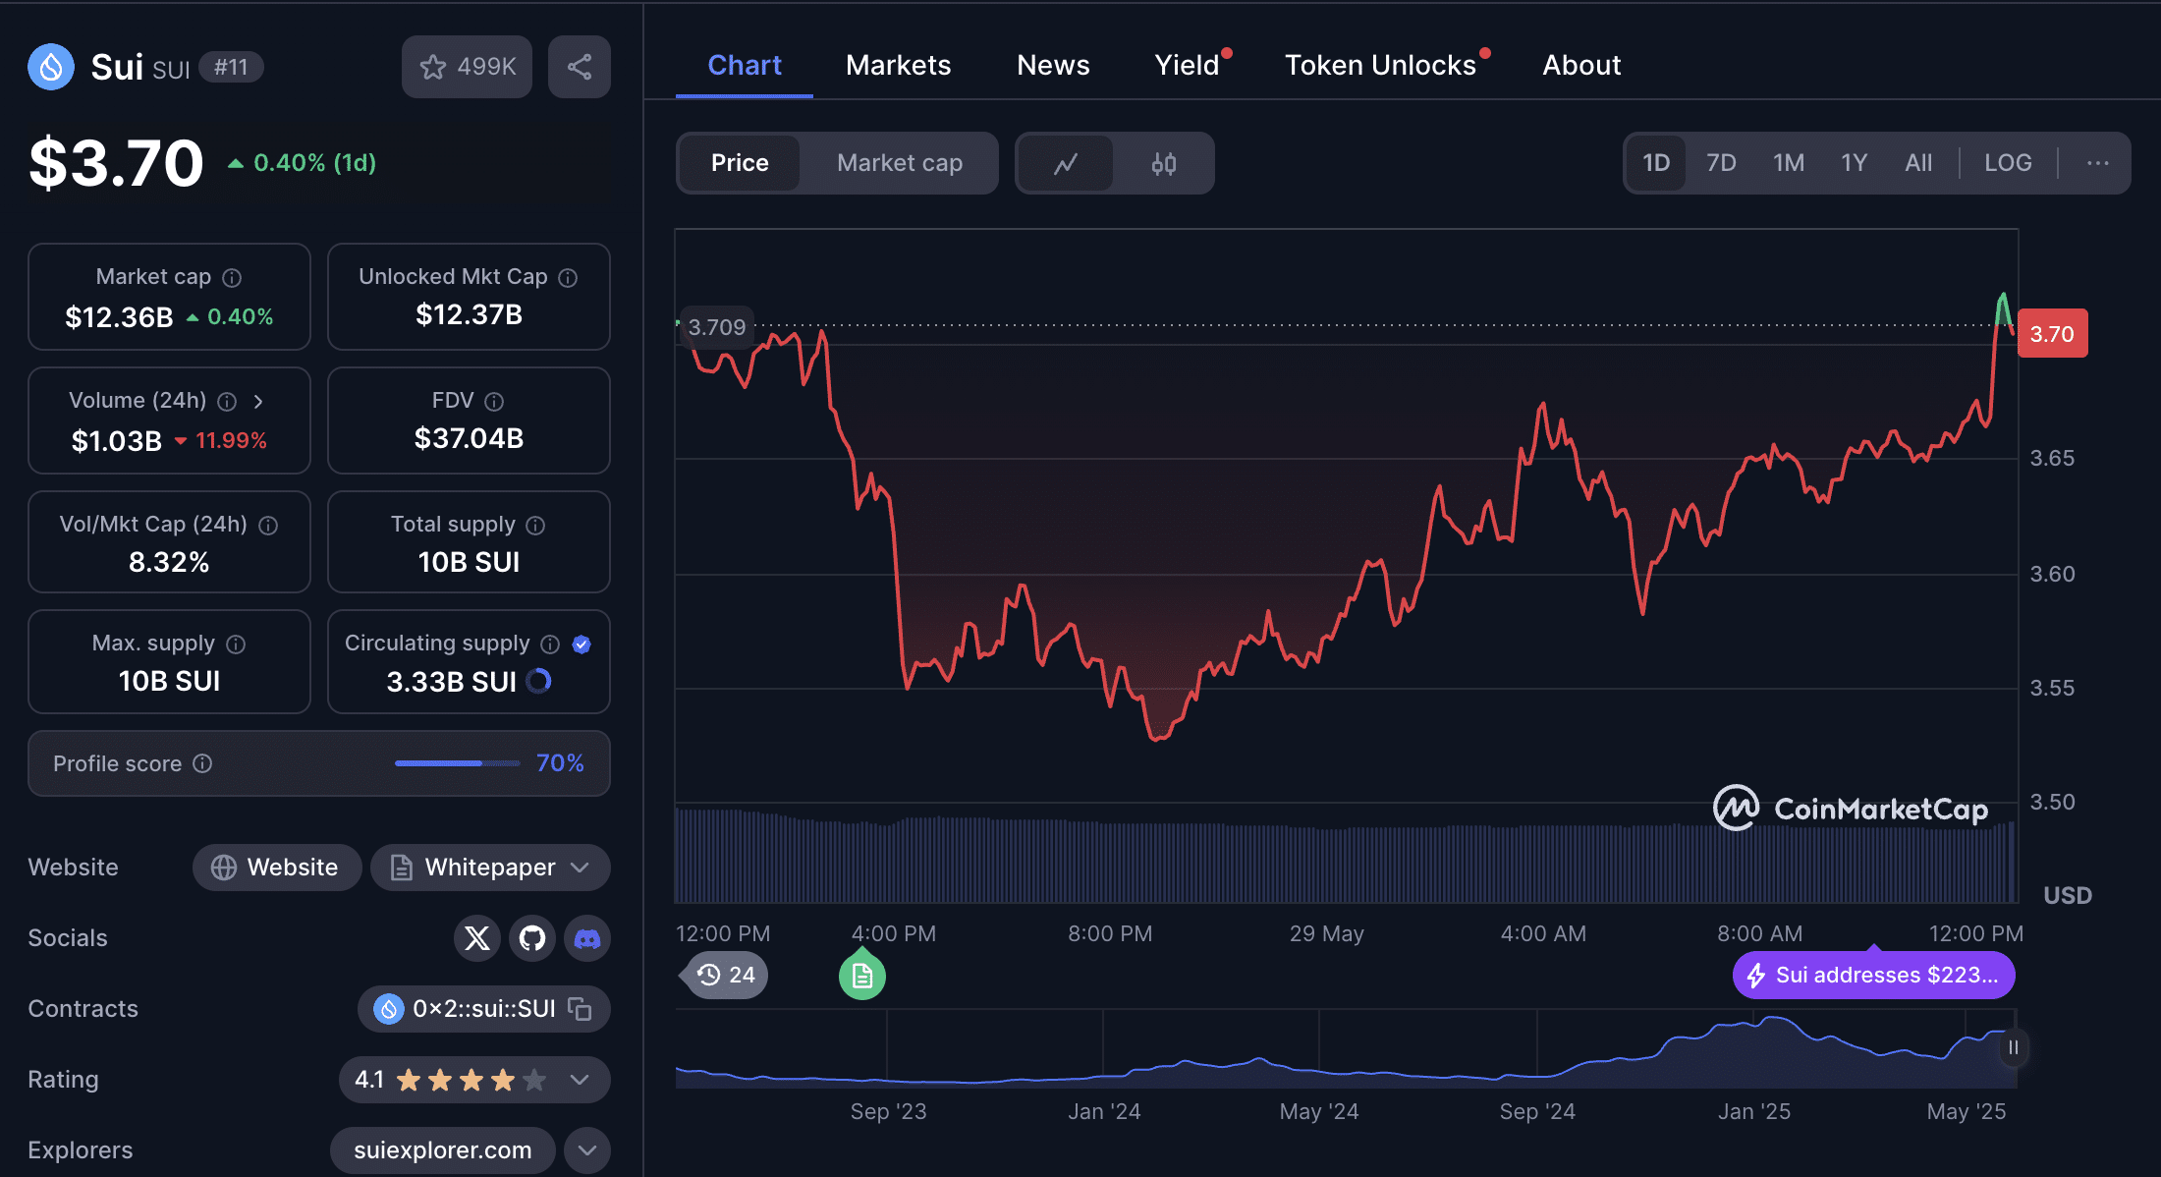The image size is (2161, 1177).
Task: Click the $12.36B market cap value
Action: click(x=119, y=317)
